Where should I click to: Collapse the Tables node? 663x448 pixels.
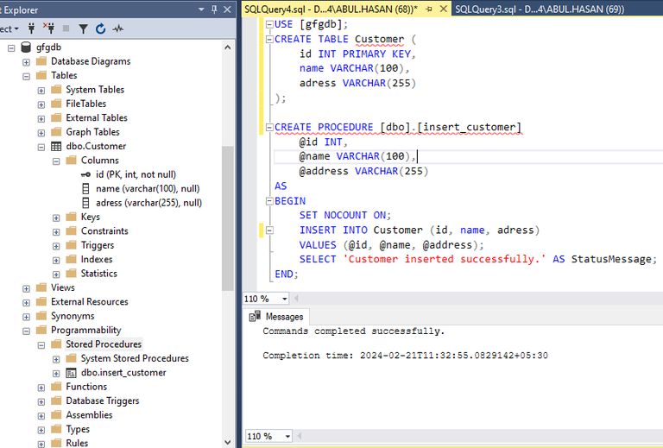coord(26,77)
